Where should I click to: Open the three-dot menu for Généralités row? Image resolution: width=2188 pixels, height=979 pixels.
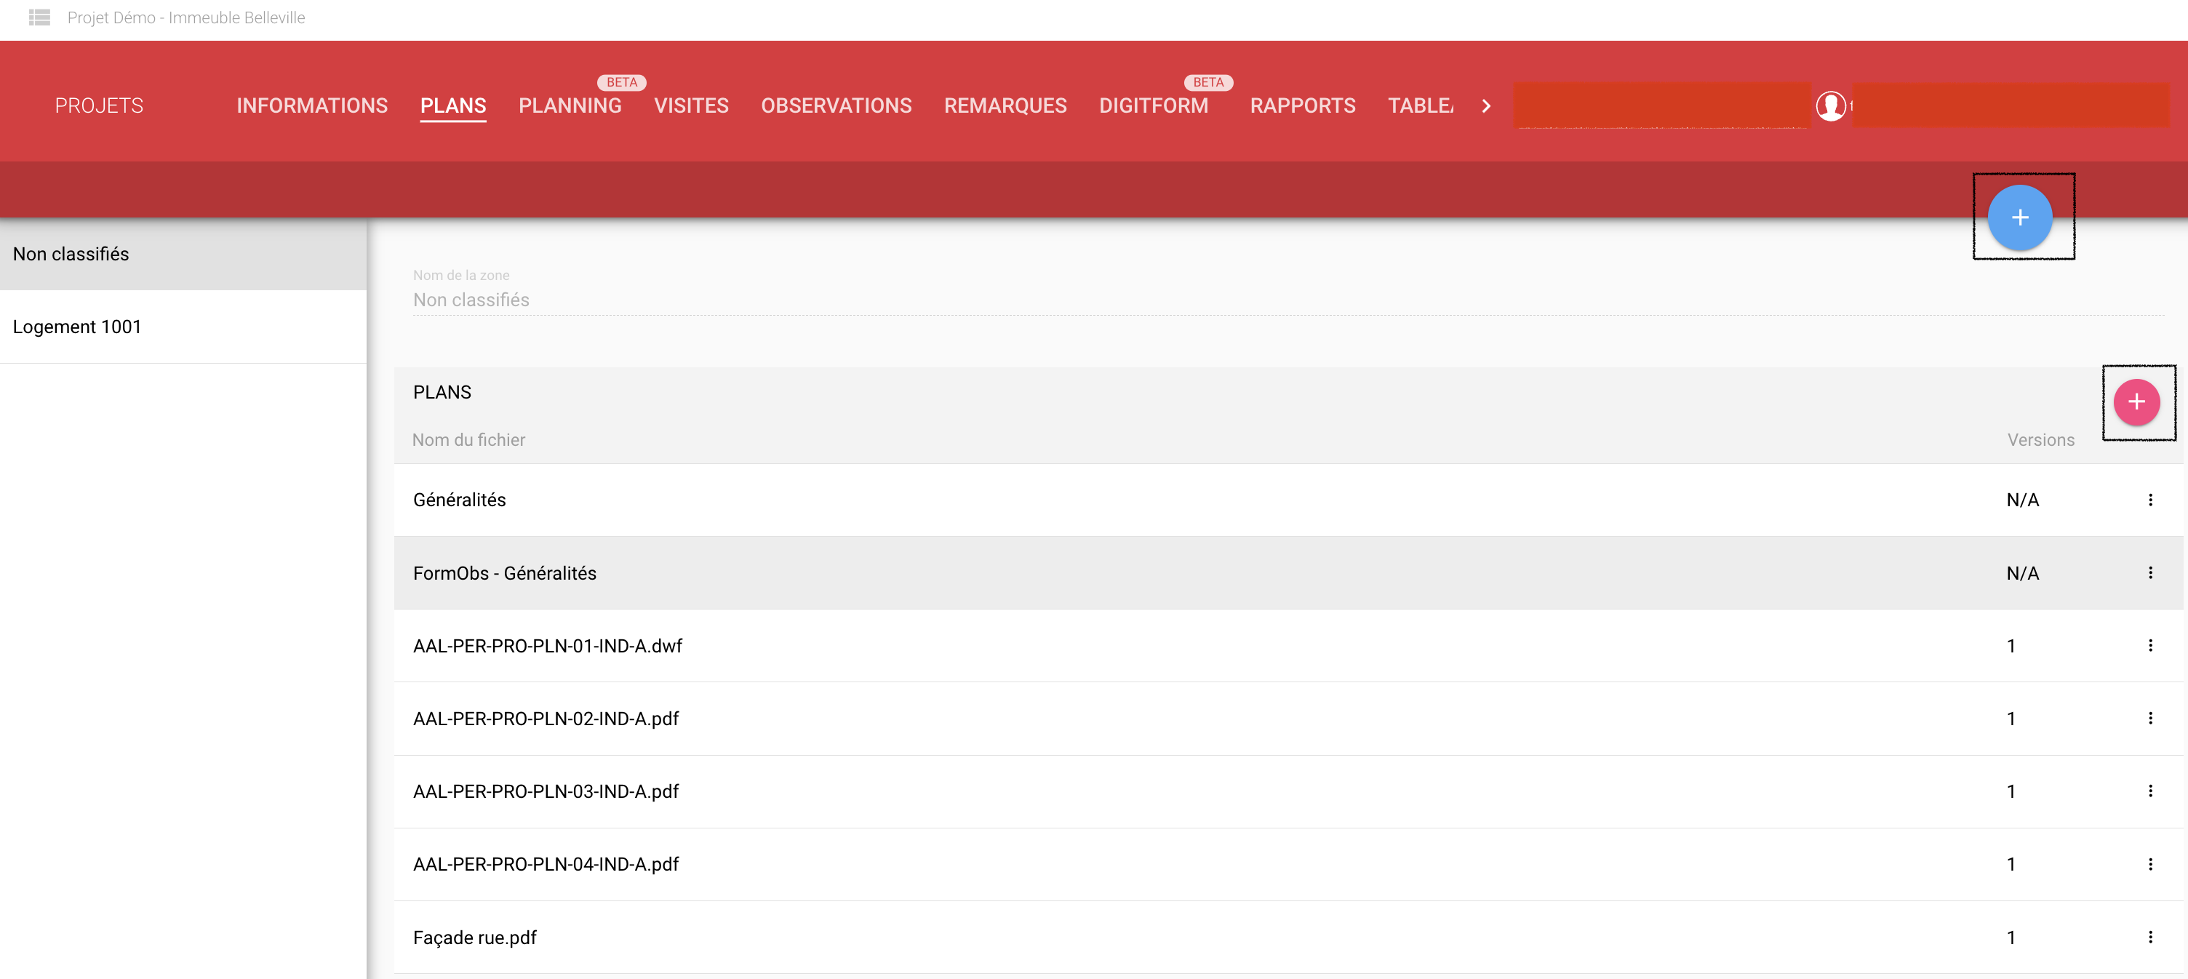2149,500
